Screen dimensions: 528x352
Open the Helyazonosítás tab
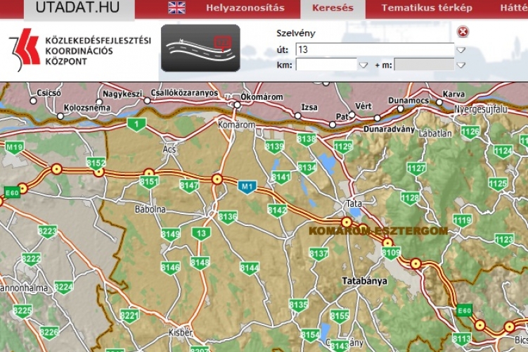pos(245,8)
